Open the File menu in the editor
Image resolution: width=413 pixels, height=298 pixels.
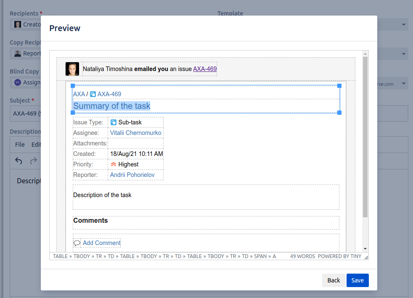[20, 145]
